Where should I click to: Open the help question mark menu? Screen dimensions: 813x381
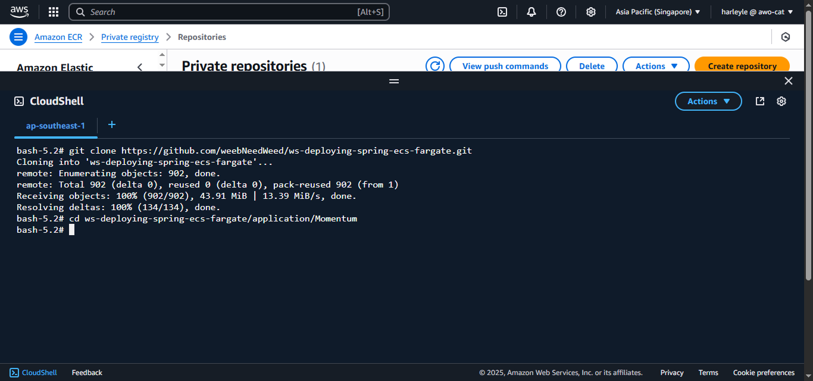(561, 12)
